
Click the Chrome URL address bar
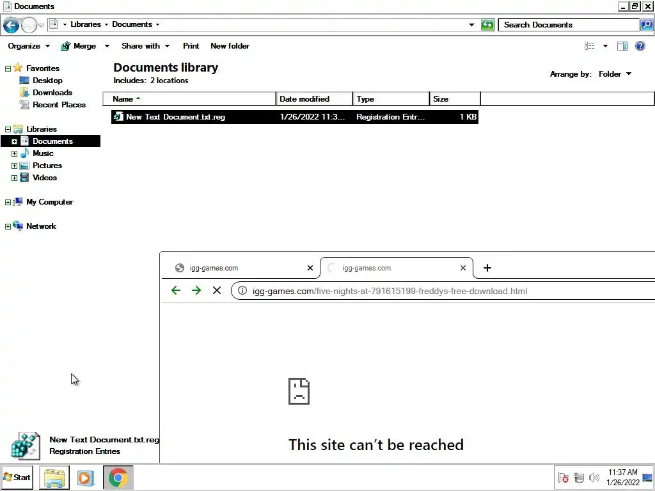(443, 291)
